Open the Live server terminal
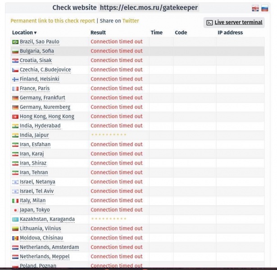 (238, 22)
